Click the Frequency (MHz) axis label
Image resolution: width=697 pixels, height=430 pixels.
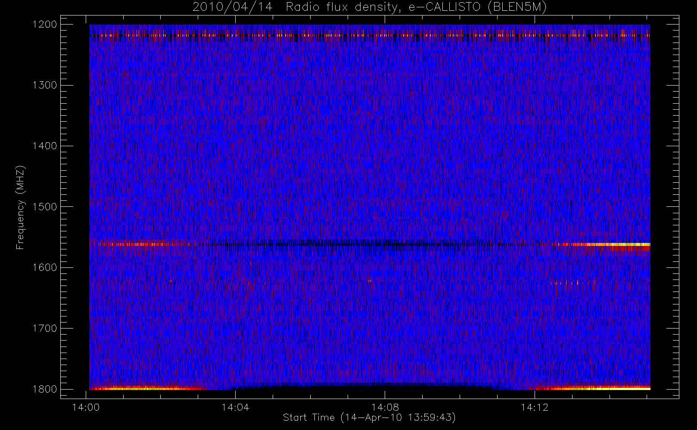pyautogui.click(x=20, y=208)
